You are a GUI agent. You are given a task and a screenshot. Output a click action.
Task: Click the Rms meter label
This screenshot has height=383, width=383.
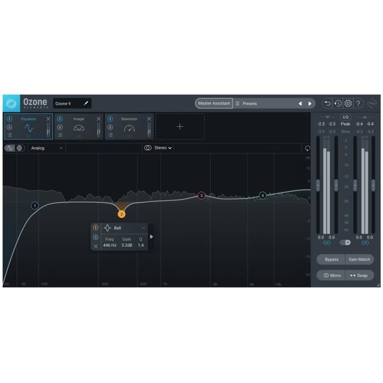tap(345, 131)
